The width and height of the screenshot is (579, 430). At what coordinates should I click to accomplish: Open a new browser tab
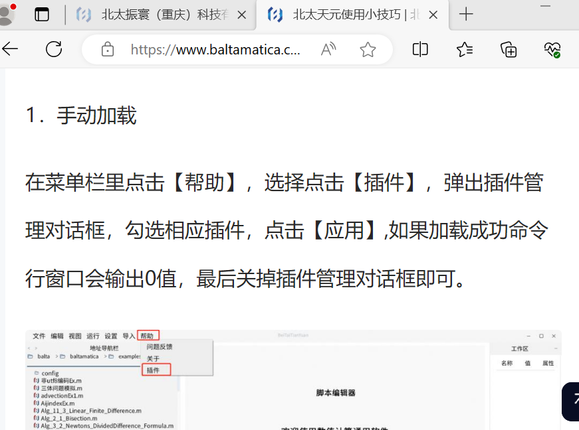pos(467,14)
